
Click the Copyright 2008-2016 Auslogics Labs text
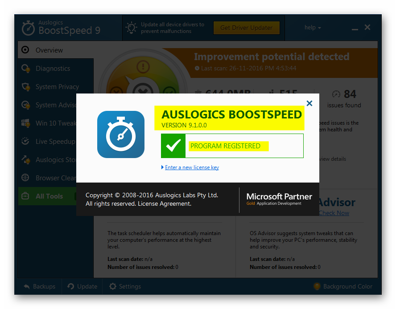click(152, 195)
